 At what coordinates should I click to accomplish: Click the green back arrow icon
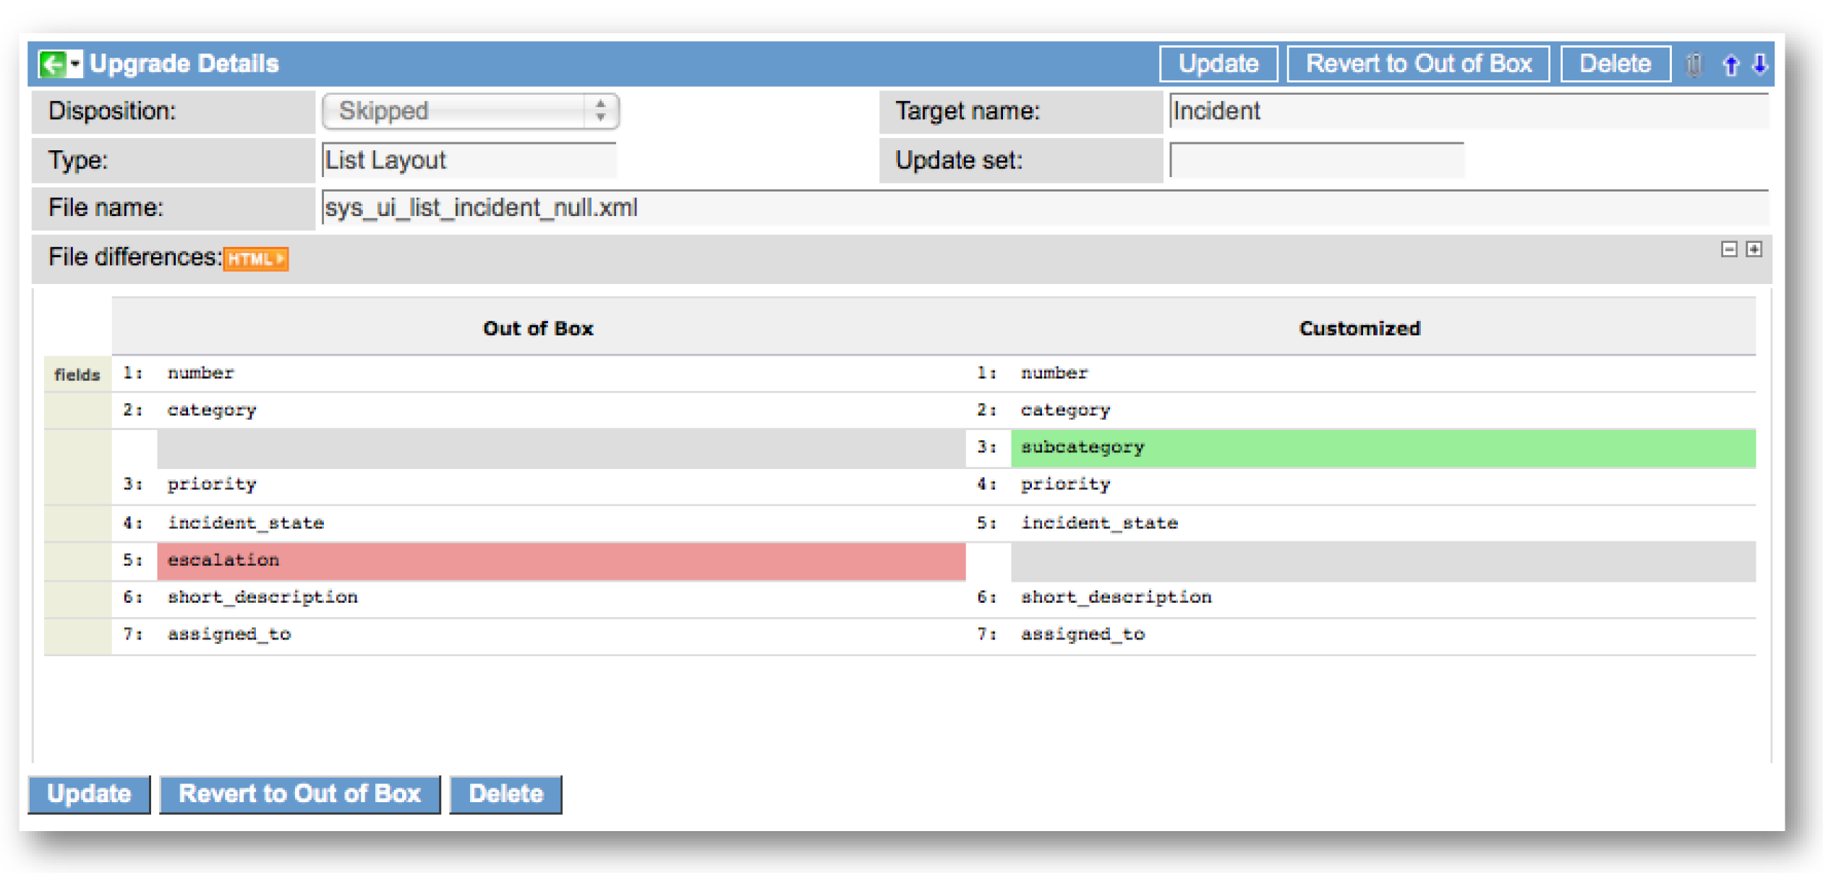(53, 64)
